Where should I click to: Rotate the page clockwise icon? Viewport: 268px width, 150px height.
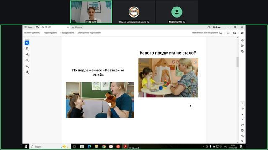(x=242, y=125)
